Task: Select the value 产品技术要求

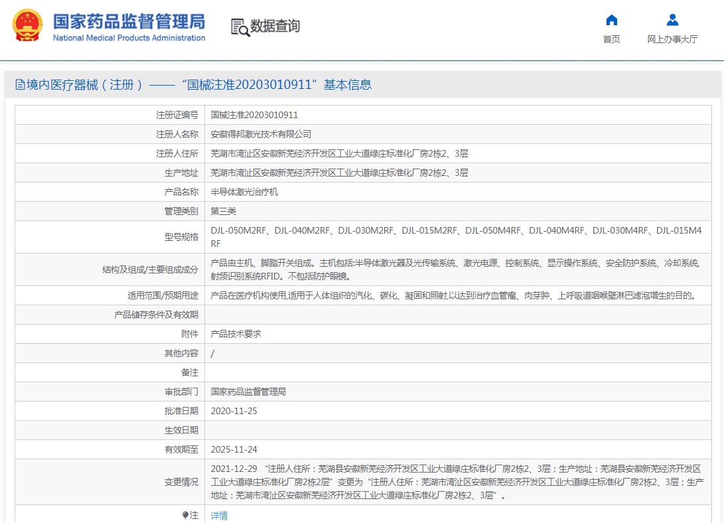Action: 236,334
